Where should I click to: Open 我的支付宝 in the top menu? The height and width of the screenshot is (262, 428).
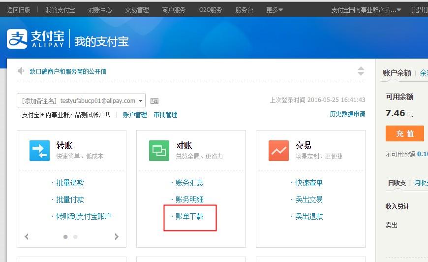tap(60, 10)
